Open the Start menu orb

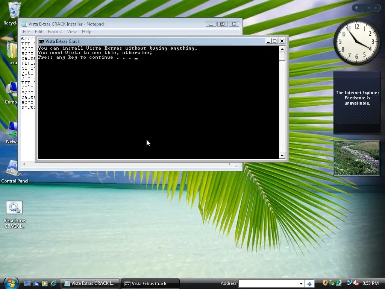tap(11, 283)
